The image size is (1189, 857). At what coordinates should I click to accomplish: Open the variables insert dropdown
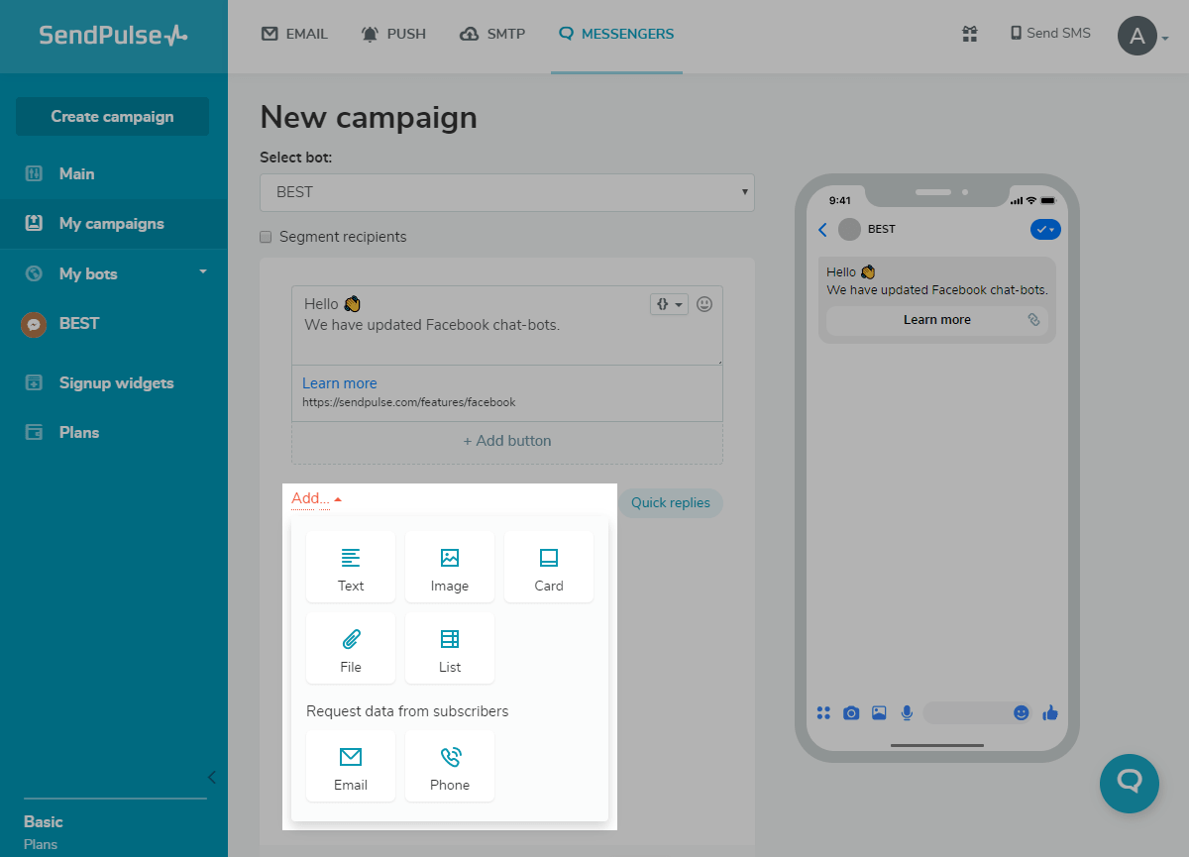(669, 304)
